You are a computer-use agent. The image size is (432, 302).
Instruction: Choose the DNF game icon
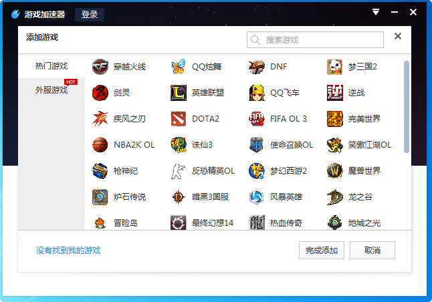(x=257, y=67)
